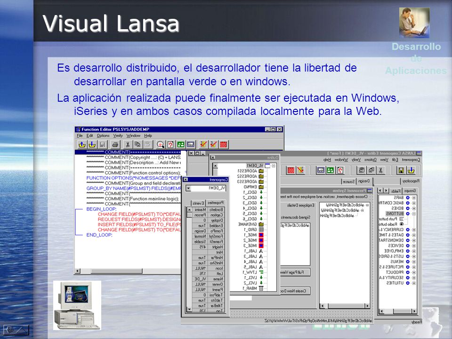Expand the CURRENCY group in repository tree
Image resolution: width=452 pixels, height=339 pixels.
[x=414, y=230]
